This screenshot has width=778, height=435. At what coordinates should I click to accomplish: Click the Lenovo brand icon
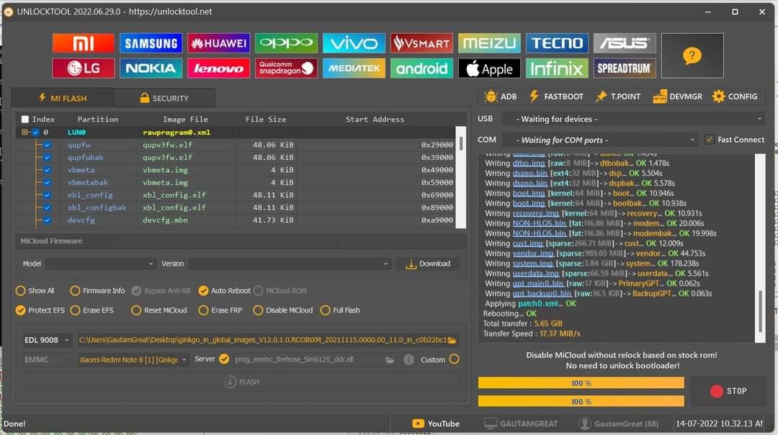(x=218, y=68)
